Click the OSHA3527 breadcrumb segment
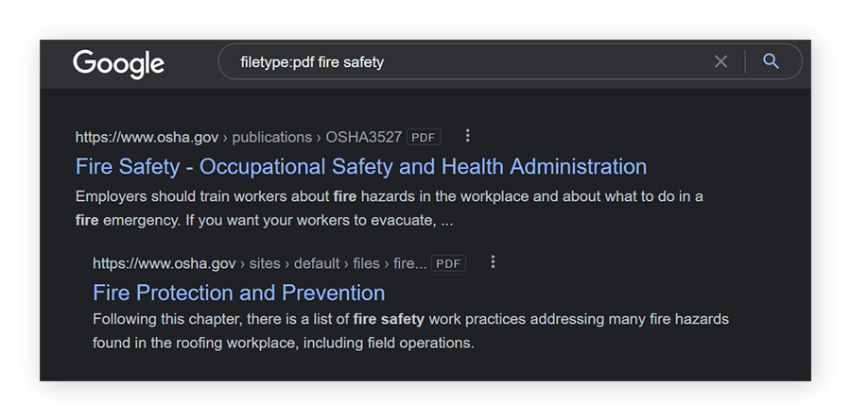The height and width of the screenshot is (420, 851). [364, 137]
